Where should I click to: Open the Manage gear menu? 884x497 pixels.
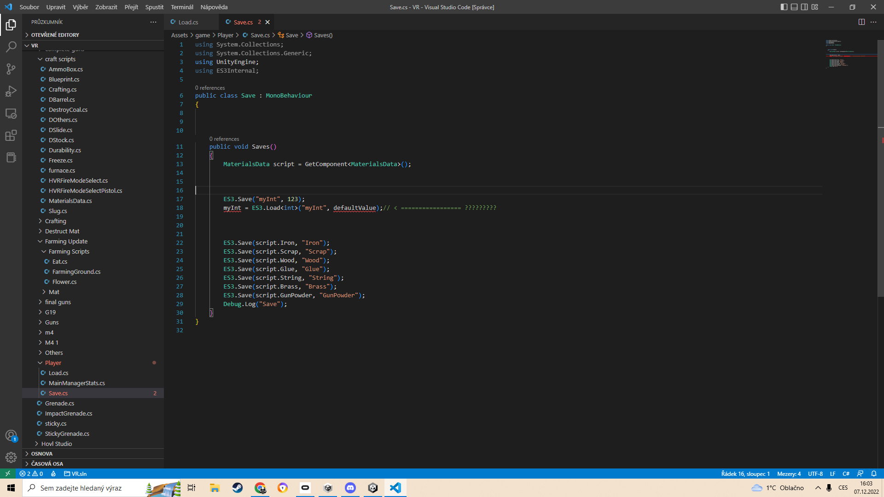pos(11,457)
